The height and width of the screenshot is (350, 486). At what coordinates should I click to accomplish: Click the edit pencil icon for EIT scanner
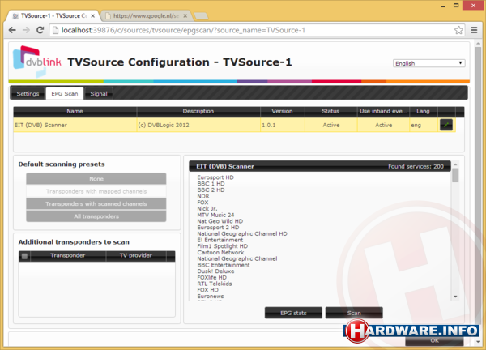[446, 125]
